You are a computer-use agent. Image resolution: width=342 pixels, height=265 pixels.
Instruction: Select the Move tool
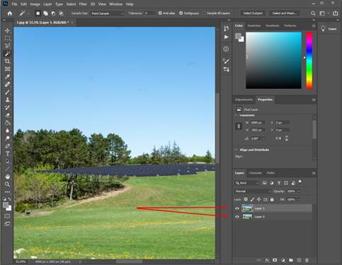coord(7,30)
